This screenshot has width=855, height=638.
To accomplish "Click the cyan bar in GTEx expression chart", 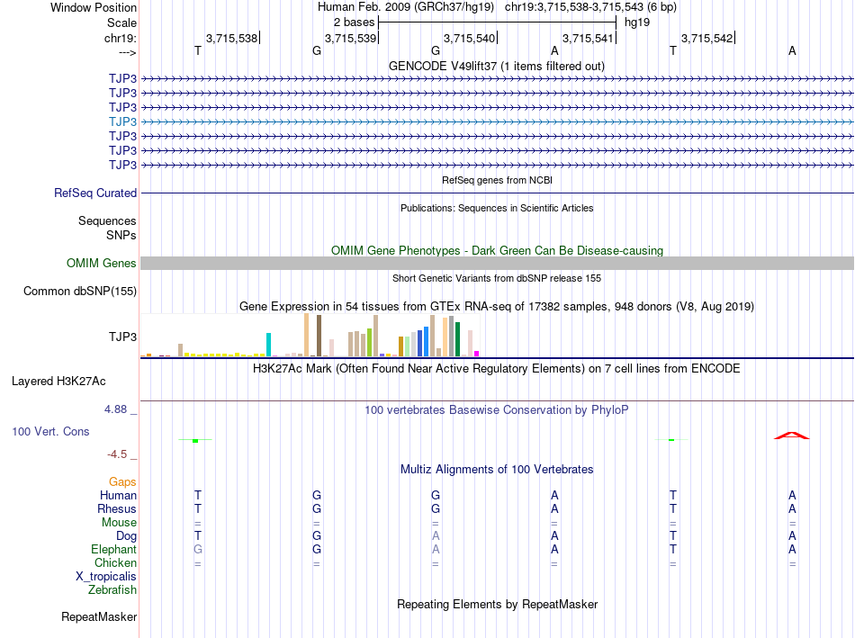I will (x=268, y=344).
